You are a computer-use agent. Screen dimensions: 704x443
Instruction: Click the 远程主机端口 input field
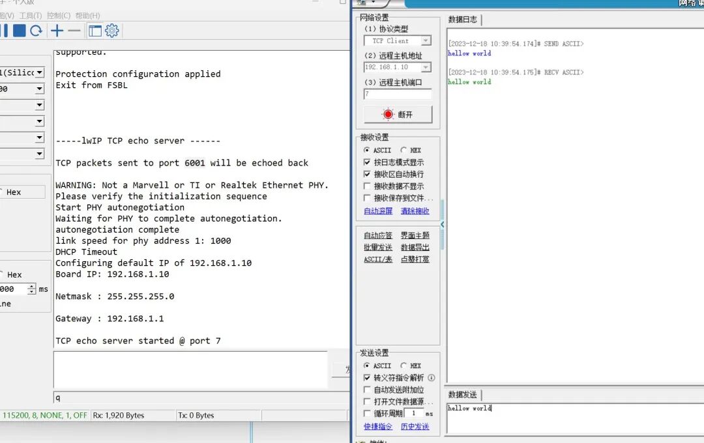pyautogui.click(x=397, y=94)
